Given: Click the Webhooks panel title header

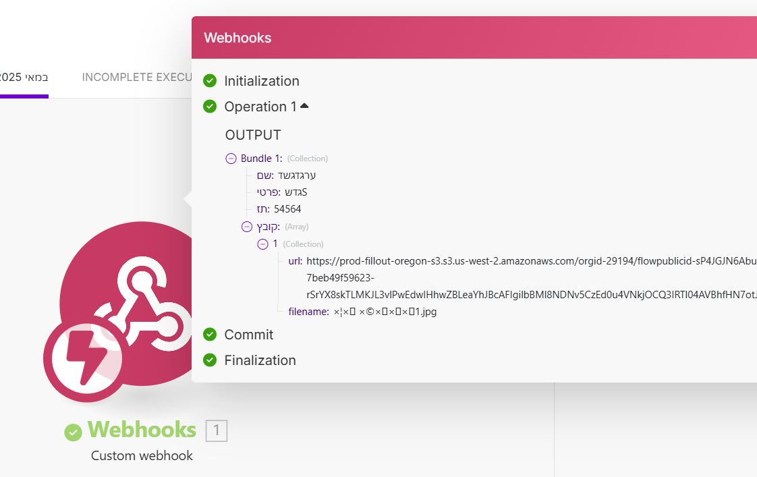Looking at the screenshot, I should pos(237,38).
